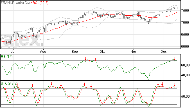
Task: Click the Okt month label
Action: click(102, 51)
